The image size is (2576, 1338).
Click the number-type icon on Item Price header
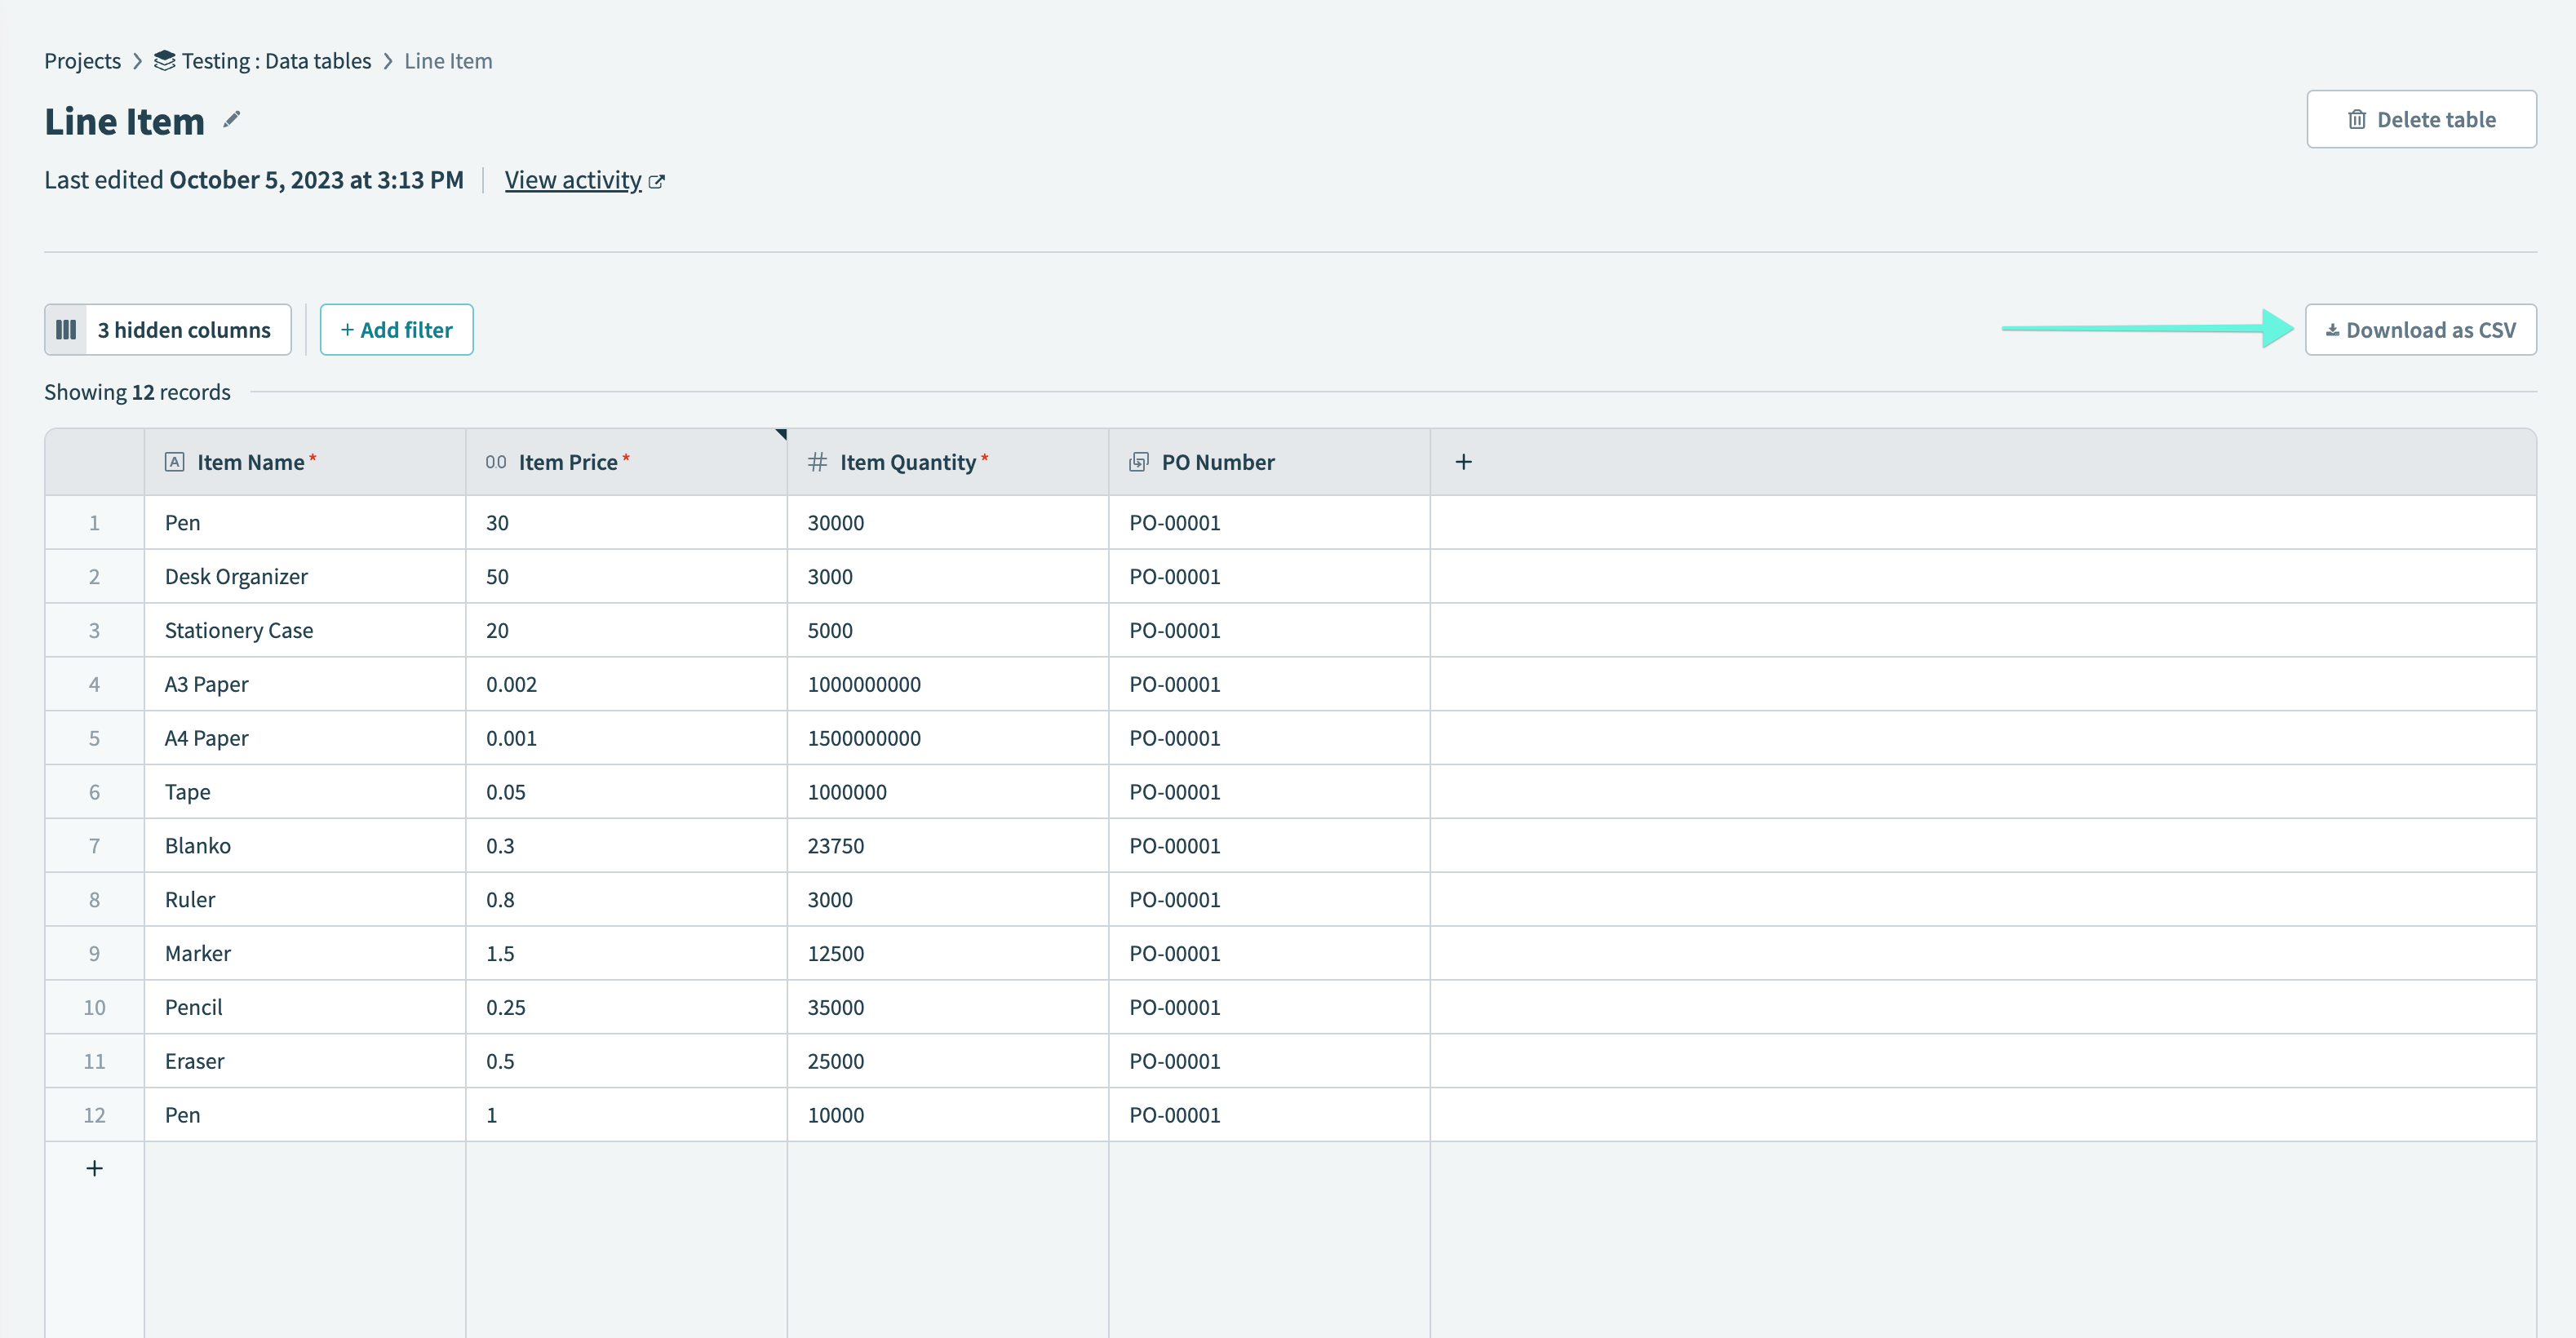click(494, 461)
